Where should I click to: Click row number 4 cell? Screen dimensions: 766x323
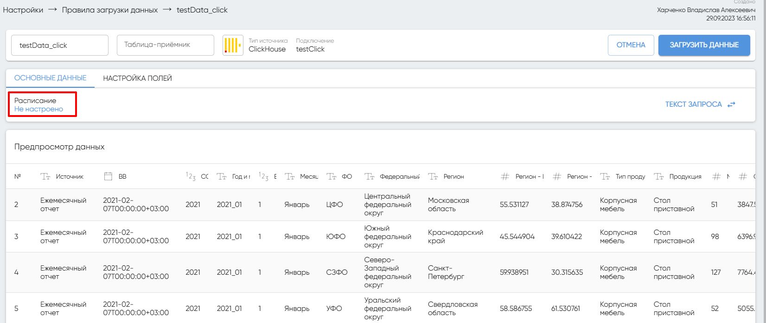pyautogui.click(x=16, y=272)
